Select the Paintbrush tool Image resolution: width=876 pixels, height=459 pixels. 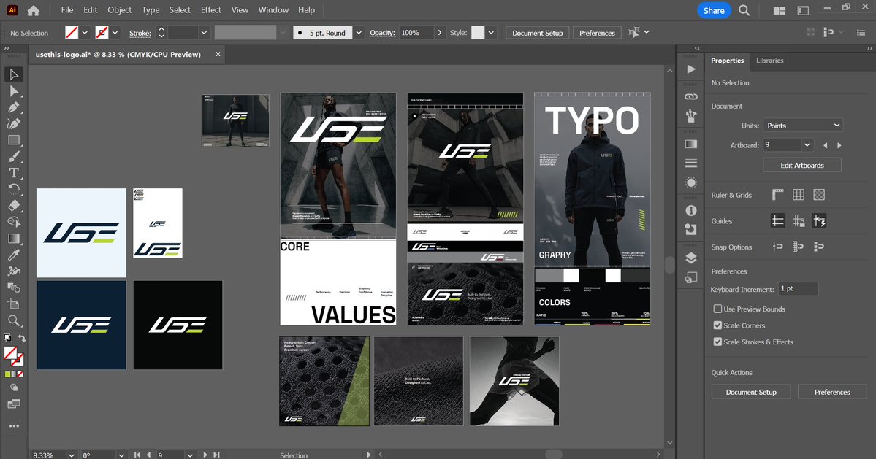point(14,157)
